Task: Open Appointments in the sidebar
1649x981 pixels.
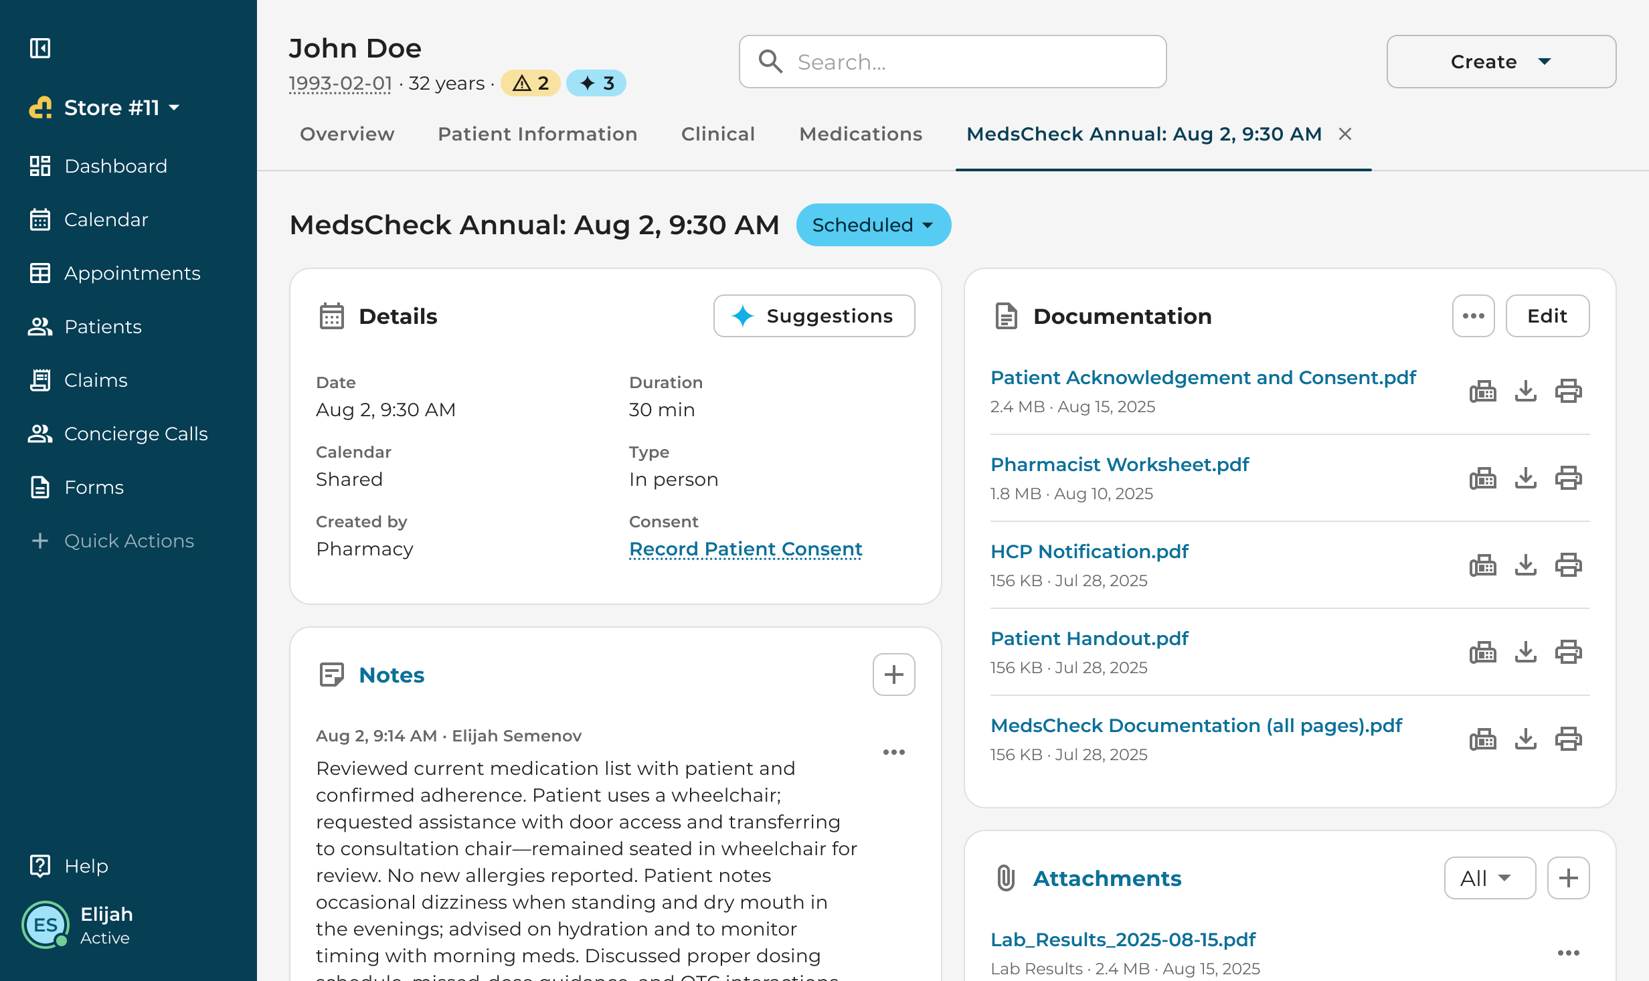Action: [x=115, y=273]
